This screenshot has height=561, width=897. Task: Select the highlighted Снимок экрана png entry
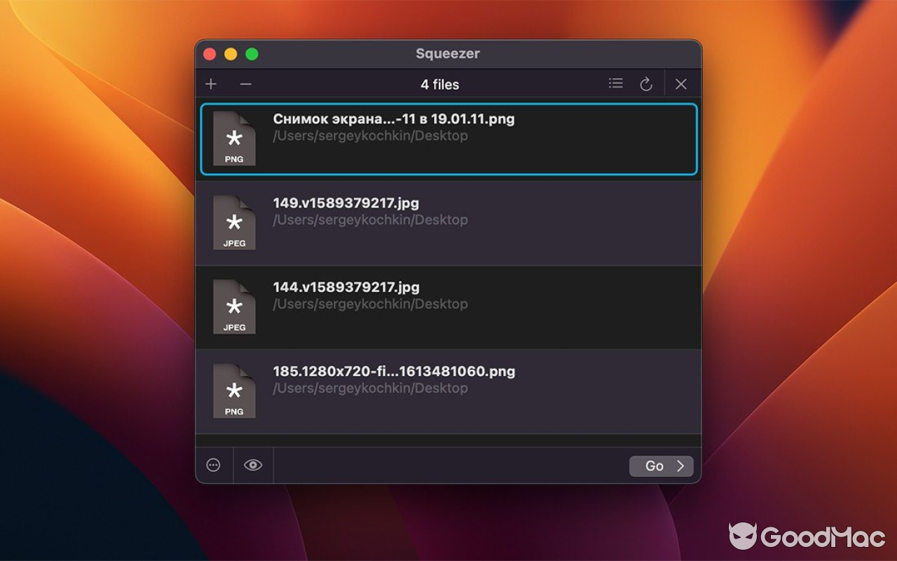tap(448, 139)
